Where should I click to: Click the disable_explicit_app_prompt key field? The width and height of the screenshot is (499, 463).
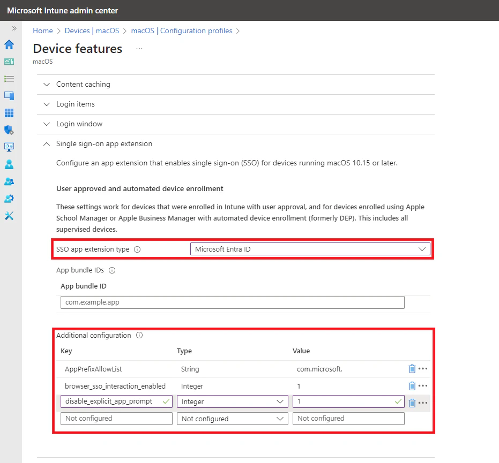(116, 401)
